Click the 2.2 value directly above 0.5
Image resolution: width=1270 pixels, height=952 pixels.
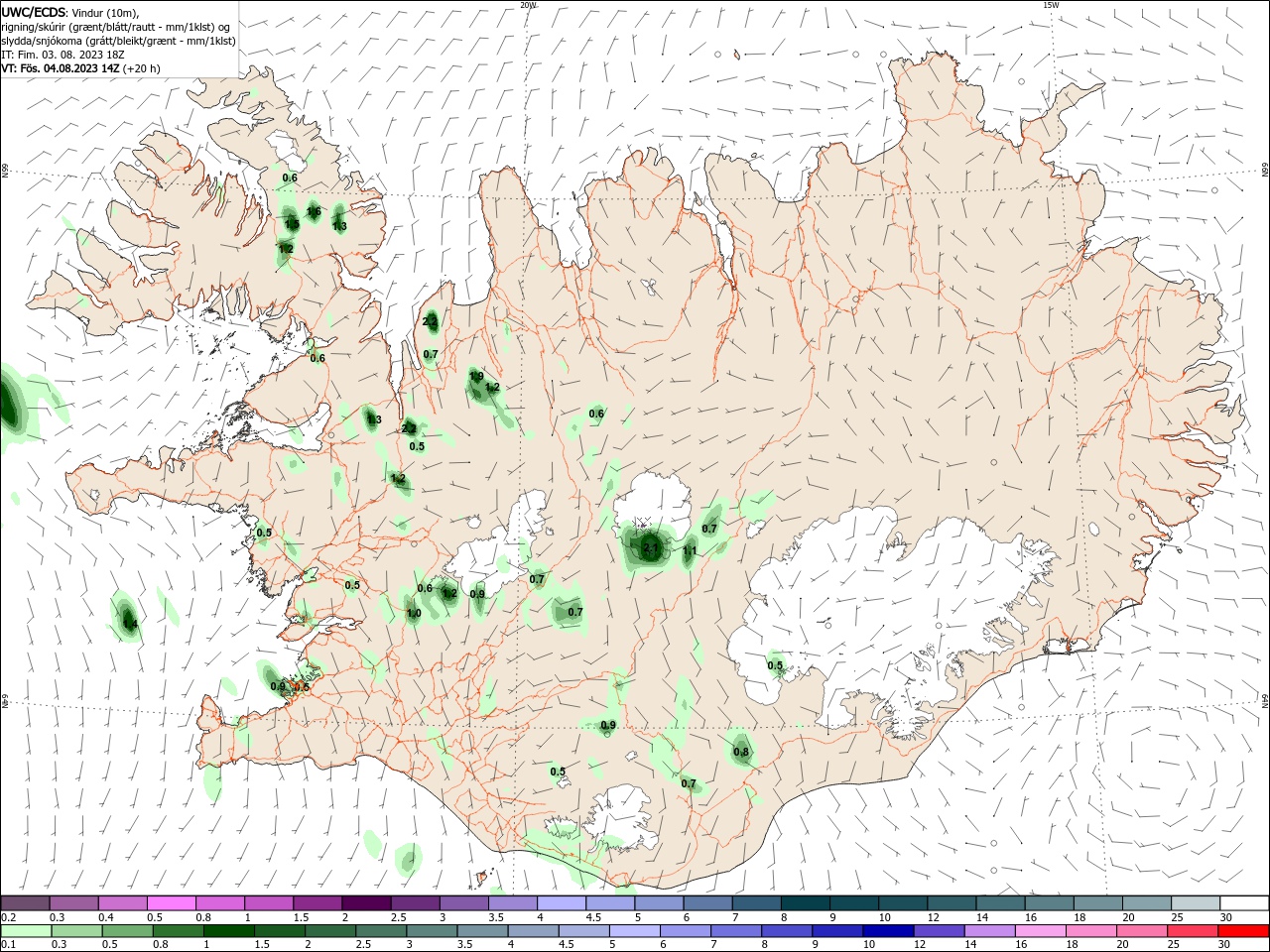click(x=409, y=428)
